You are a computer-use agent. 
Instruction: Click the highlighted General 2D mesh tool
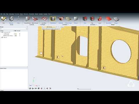[x=53, y=20]
